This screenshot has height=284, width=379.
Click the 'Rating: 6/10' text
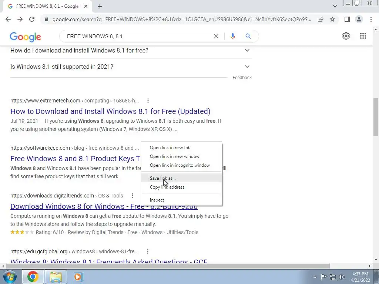click(x=50, y=232)
